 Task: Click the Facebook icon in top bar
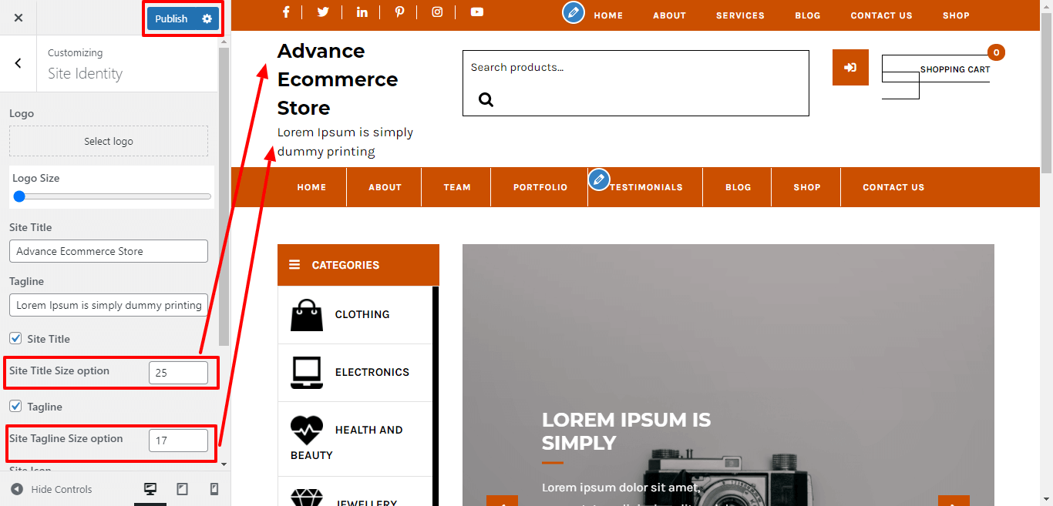286,12
